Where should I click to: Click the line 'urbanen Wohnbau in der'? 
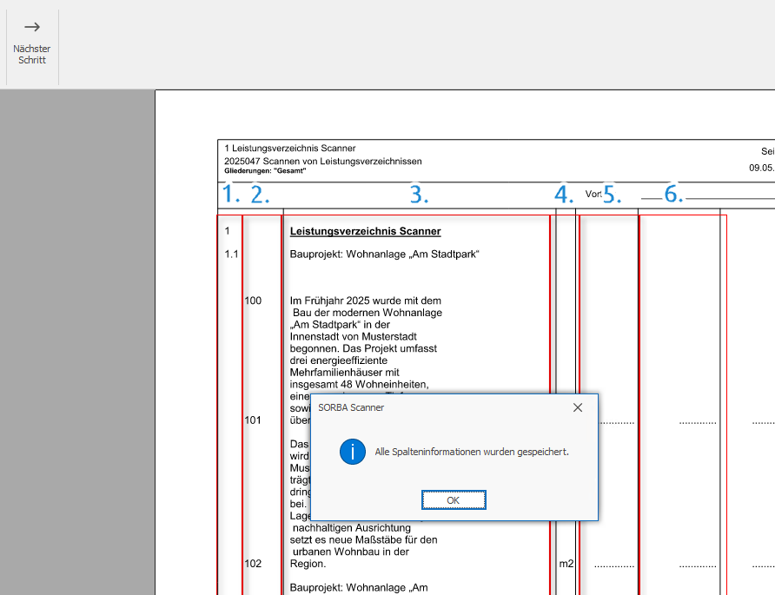351,552
